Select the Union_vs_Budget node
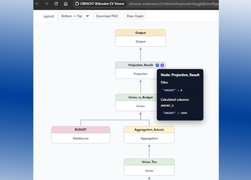This screenshot has width=251, height=180. pyautogui.click(x=136, y=103)
